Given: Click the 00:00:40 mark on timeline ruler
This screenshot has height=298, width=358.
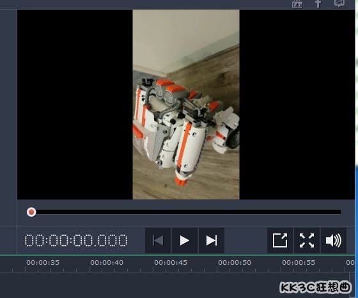Looking at the screenshot, I should click(x=107, y=263).
